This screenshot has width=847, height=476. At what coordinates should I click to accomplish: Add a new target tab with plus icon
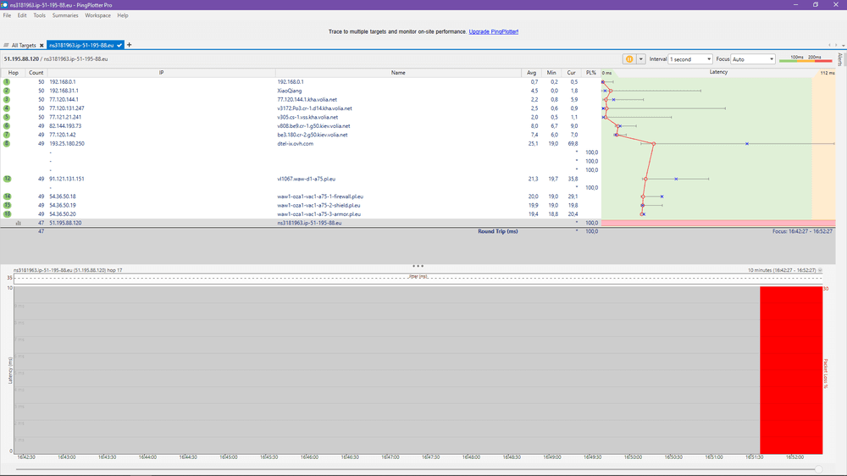[x=129, y=44]
